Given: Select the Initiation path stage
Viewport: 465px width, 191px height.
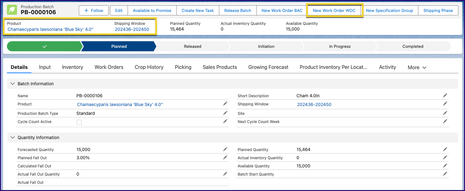Looking at the screenshot, I should pos(266,46).
